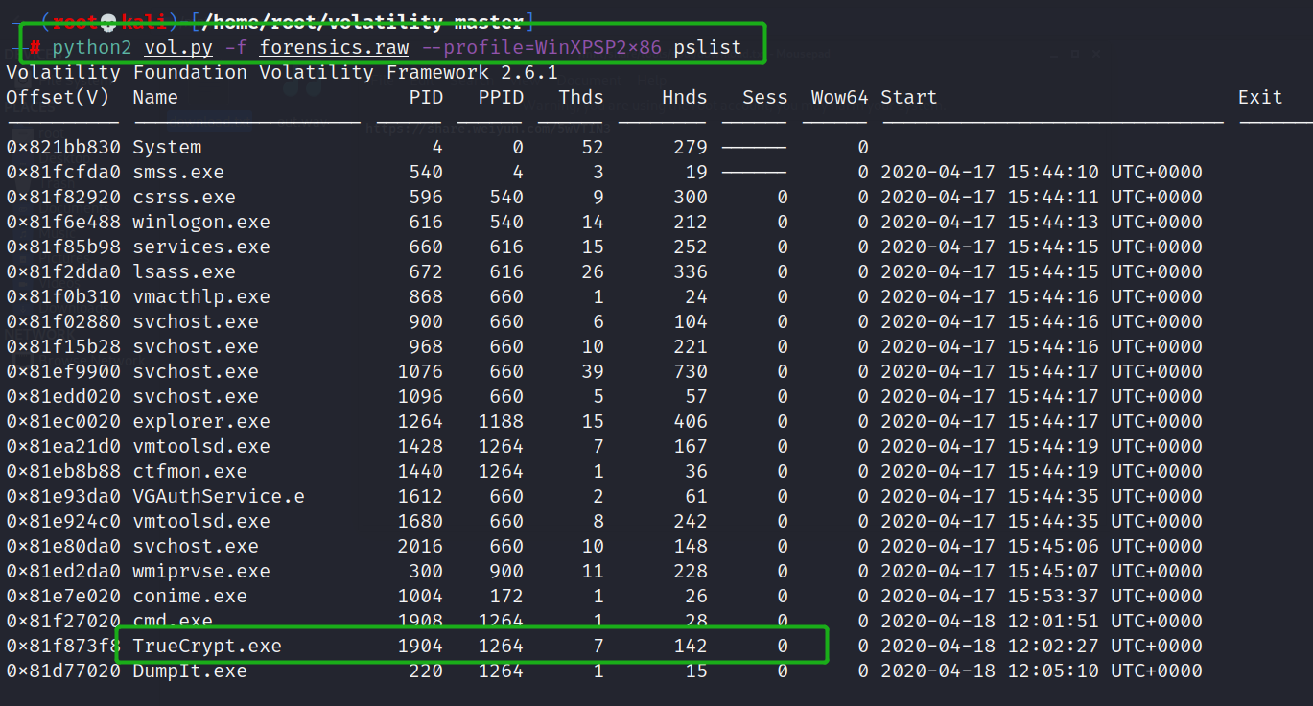Click thread count 52 in the System row
Image resolution: width=1313 pixels, height=706 pixels.
593,148
